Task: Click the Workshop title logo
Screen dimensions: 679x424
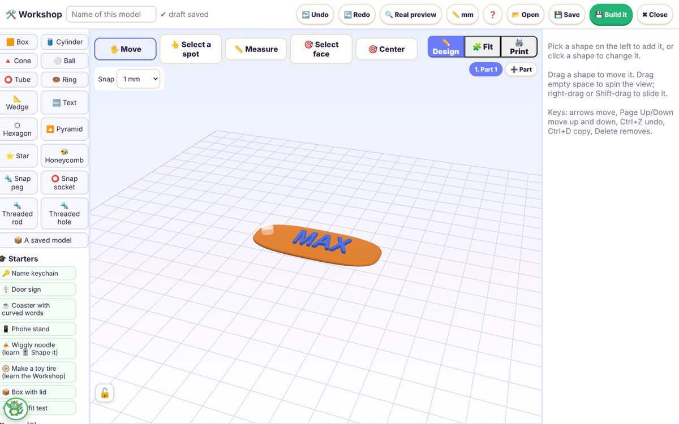Action: 33,14
